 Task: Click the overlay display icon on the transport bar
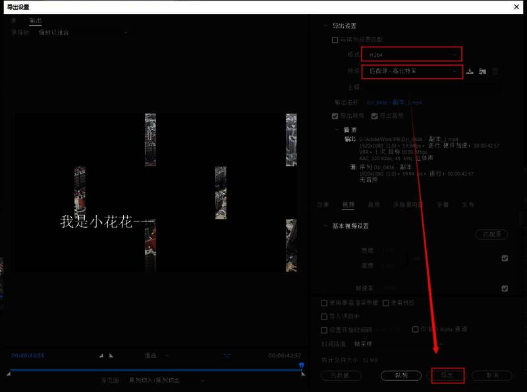pyautogui.click(x=227, y=356)
